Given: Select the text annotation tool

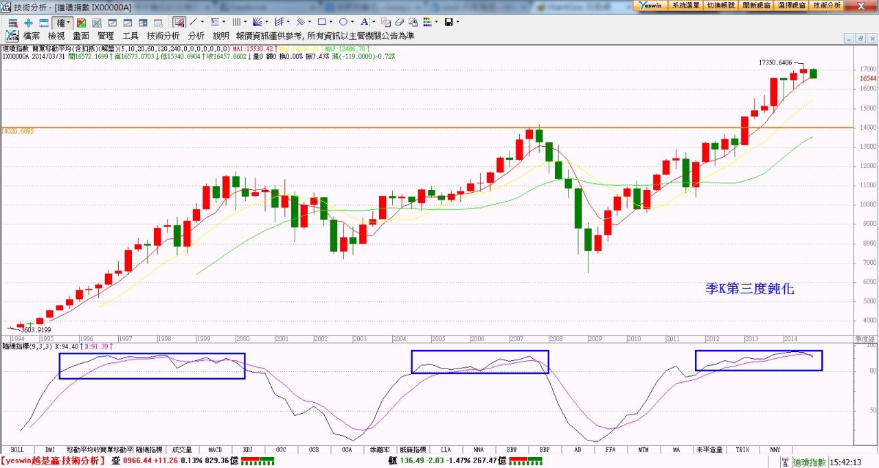Looking at the screenshot, I should [364, 23].
